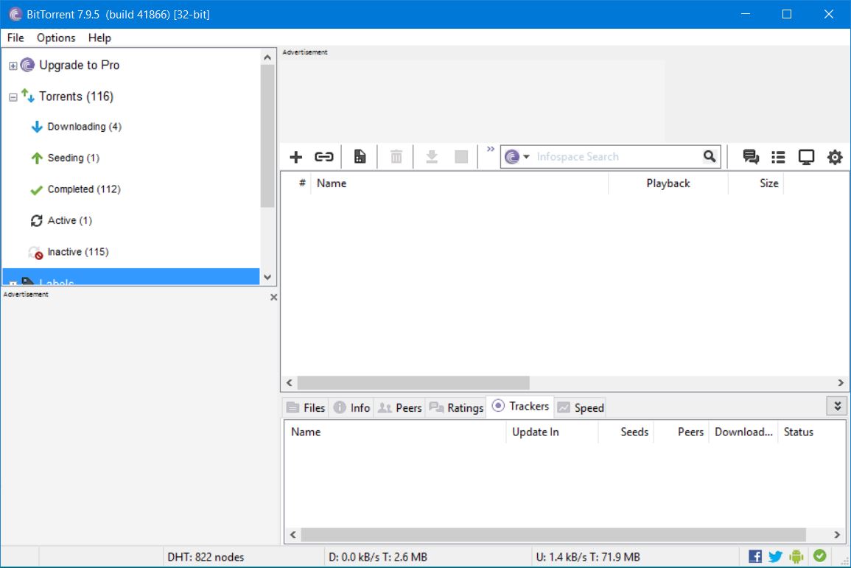Sort trackers by Peers column
851x568 pixels.
(682, 432)
